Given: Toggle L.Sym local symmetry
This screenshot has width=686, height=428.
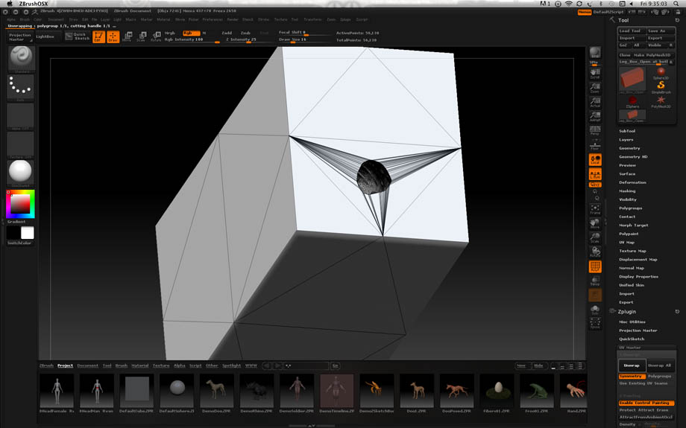Looking at the screenshot, I should coord(595,174).
